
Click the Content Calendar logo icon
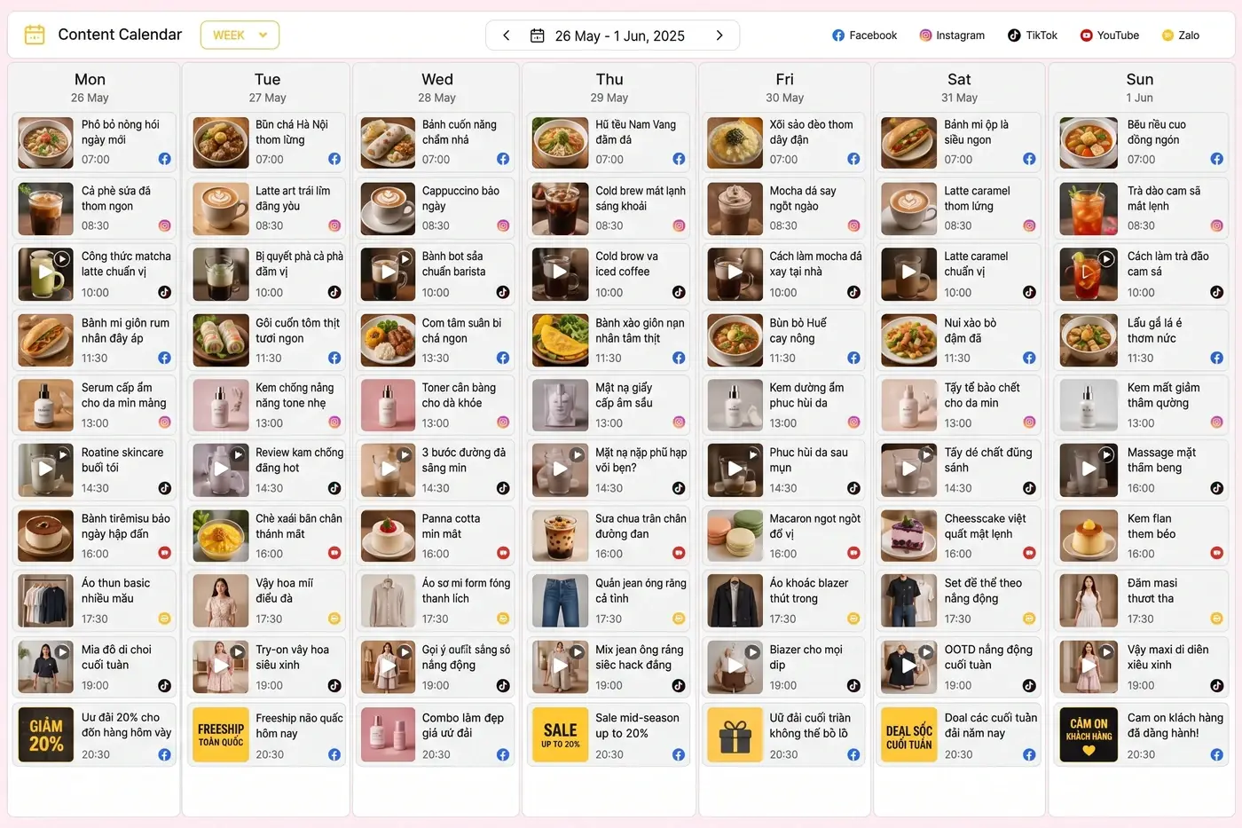coord(35,35)
